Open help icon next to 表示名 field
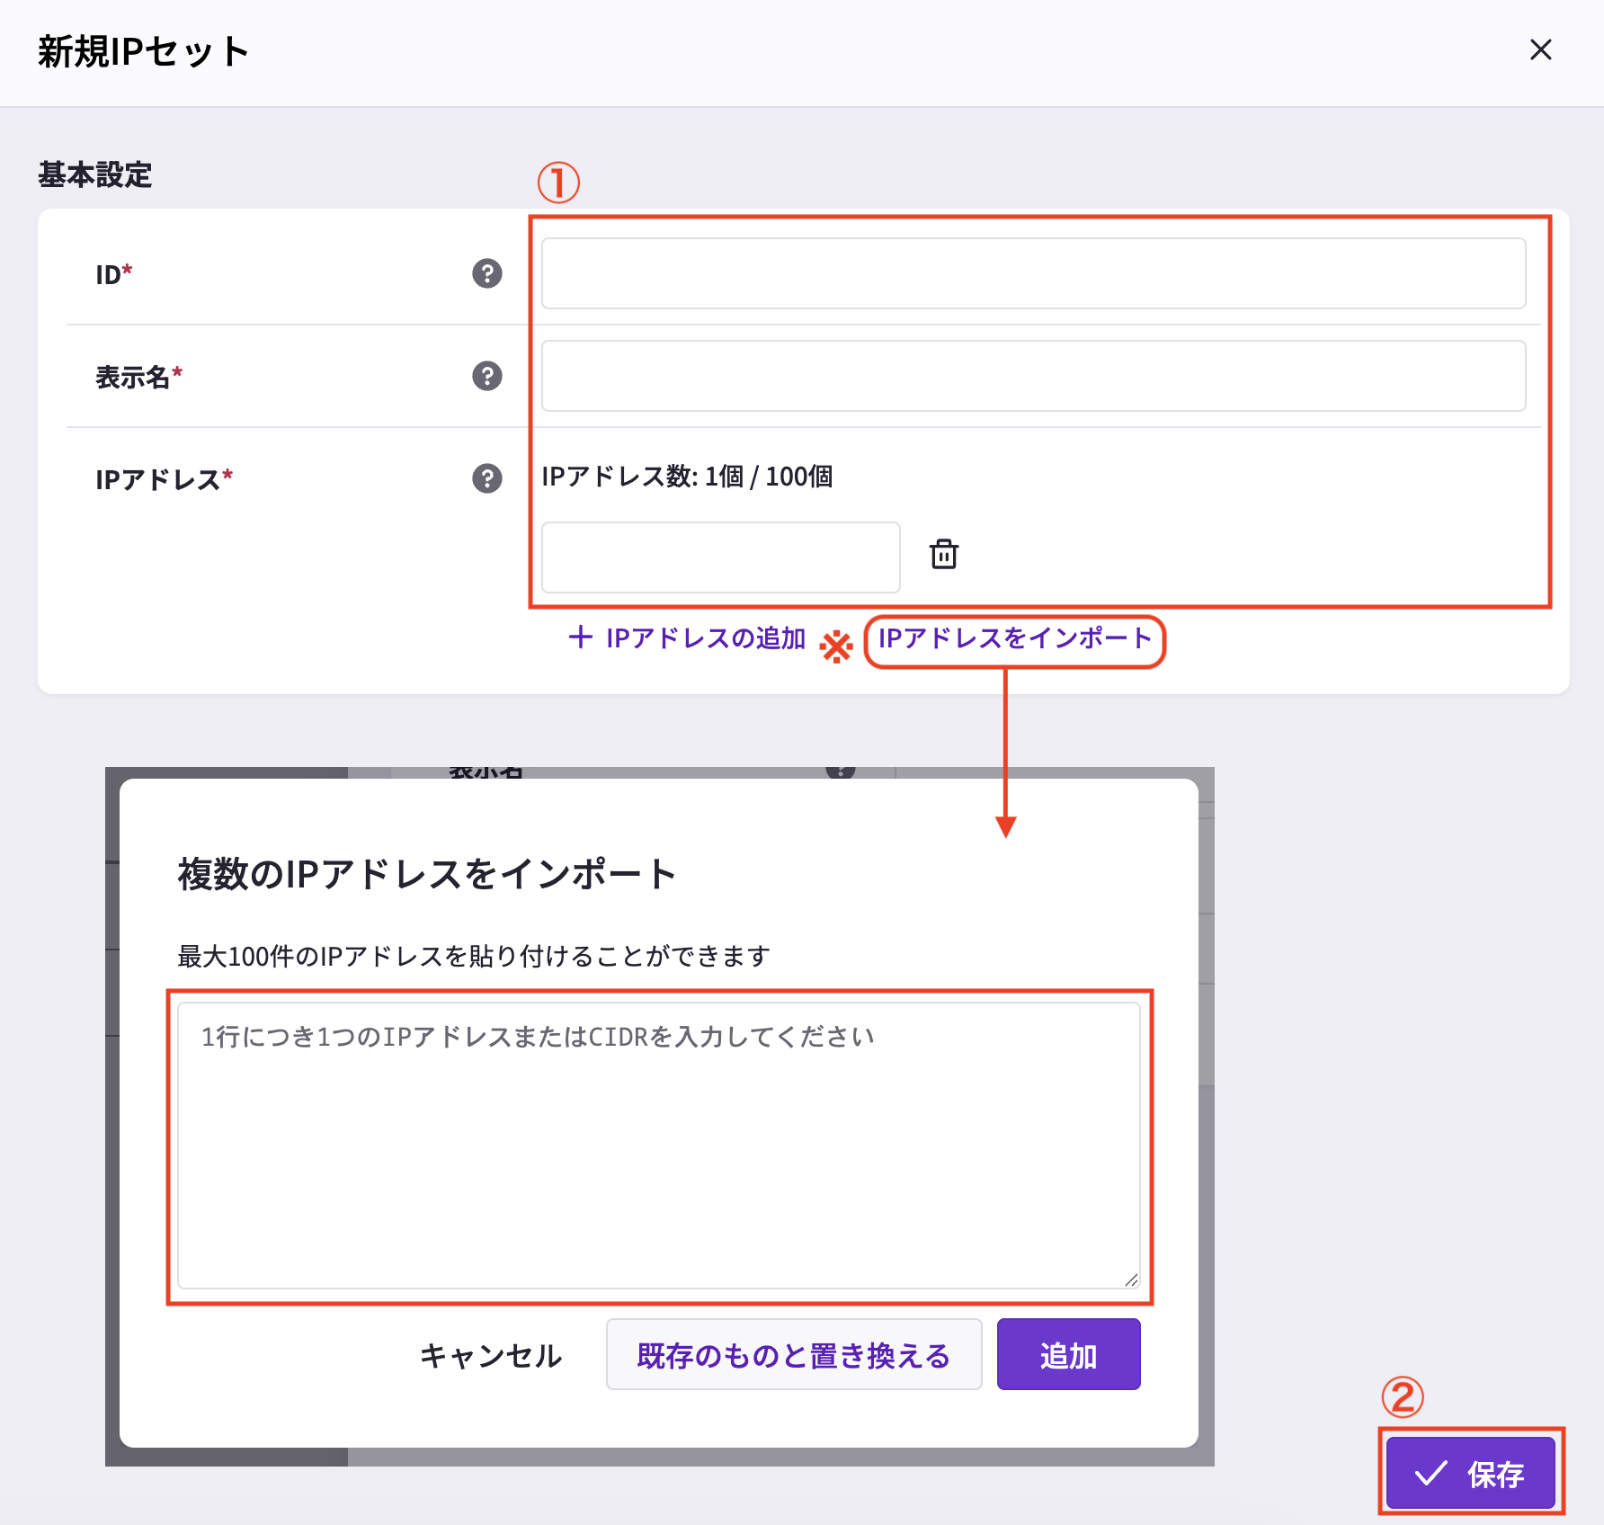Image resolution: width=1604 pixels, height=1525 pixels. click(487, 376)
